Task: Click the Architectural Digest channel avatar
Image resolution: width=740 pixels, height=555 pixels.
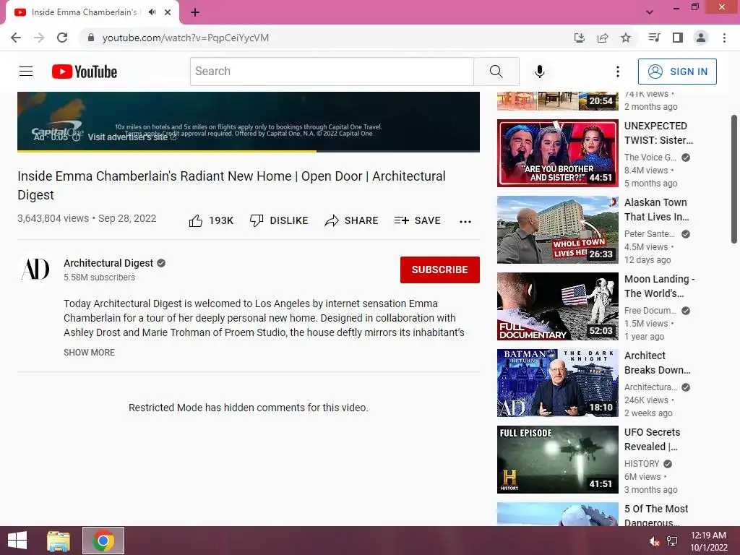Action: [36, 270]
